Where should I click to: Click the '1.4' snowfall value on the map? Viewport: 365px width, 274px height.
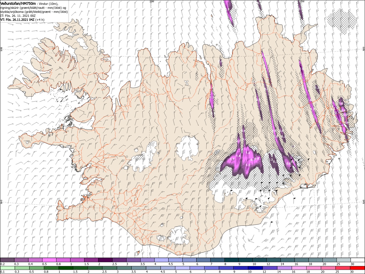pyautogui.click(x=238, y=156)
